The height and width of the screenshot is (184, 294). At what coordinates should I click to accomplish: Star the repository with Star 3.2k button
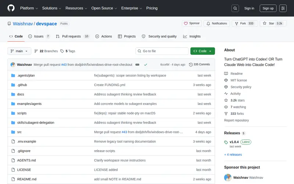pyautogui.click(x=273, y=23)
